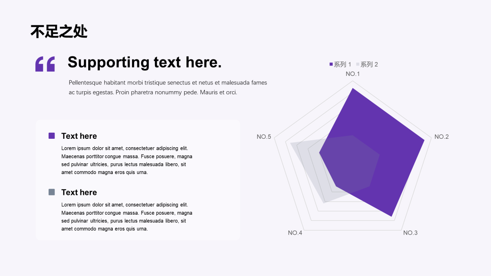The width and height of the screenshot is (491, 276).
Task: Click the 系列 2 gray legend marker
Action: (x=358, y=64)
